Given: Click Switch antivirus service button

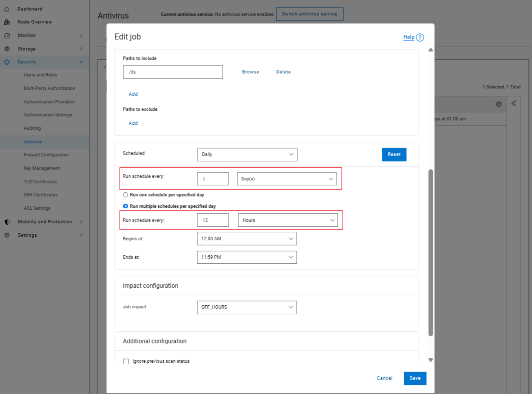Looking at the screenshot, I should [x=310, y=14].
